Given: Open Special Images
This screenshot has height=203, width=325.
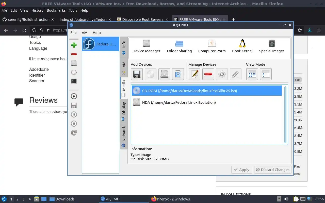Looking at the screenshot, I should pos(272,46).
